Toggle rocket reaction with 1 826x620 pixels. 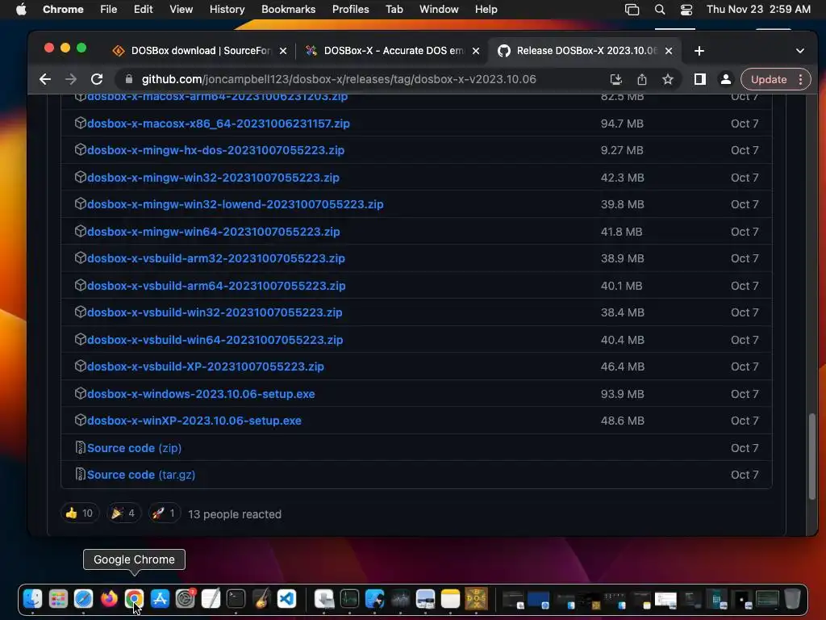point(164,513)
